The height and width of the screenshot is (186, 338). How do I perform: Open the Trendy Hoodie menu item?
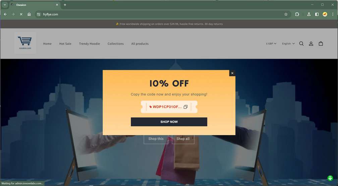(90, 44)
